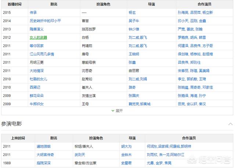Open co-star link 方子哥
Screen dimensions: 235x168
[207, 46]
